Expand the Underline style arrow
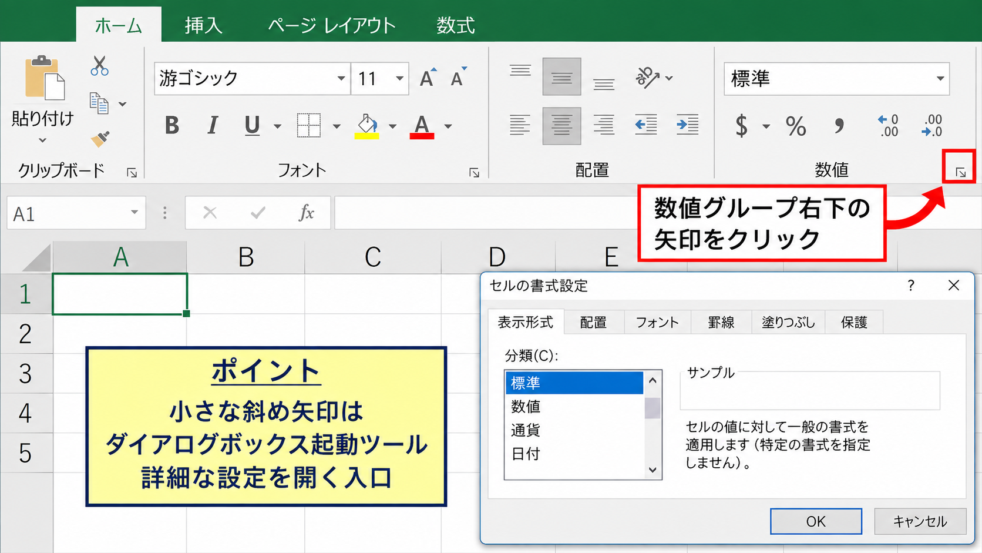 [278, 126]
